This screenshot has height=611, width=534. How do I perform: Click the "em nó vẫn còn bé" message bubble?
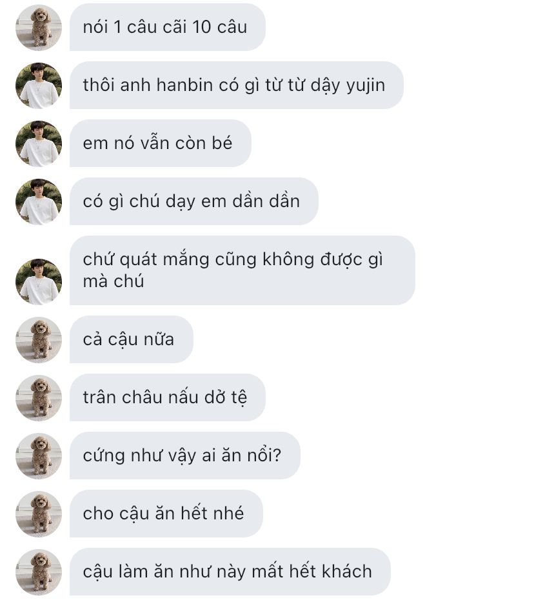161,143
